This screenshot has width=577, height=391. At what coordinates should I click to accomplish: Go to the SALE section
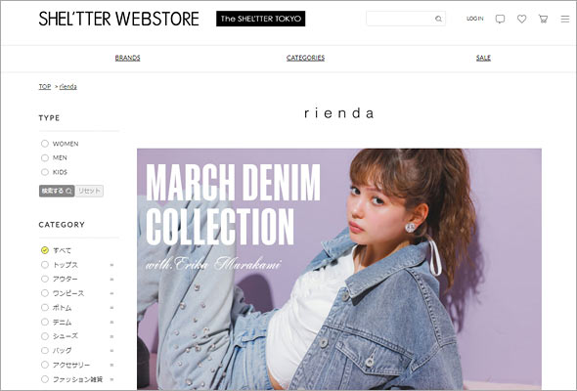pyautogui.click(x=483, y=58)
